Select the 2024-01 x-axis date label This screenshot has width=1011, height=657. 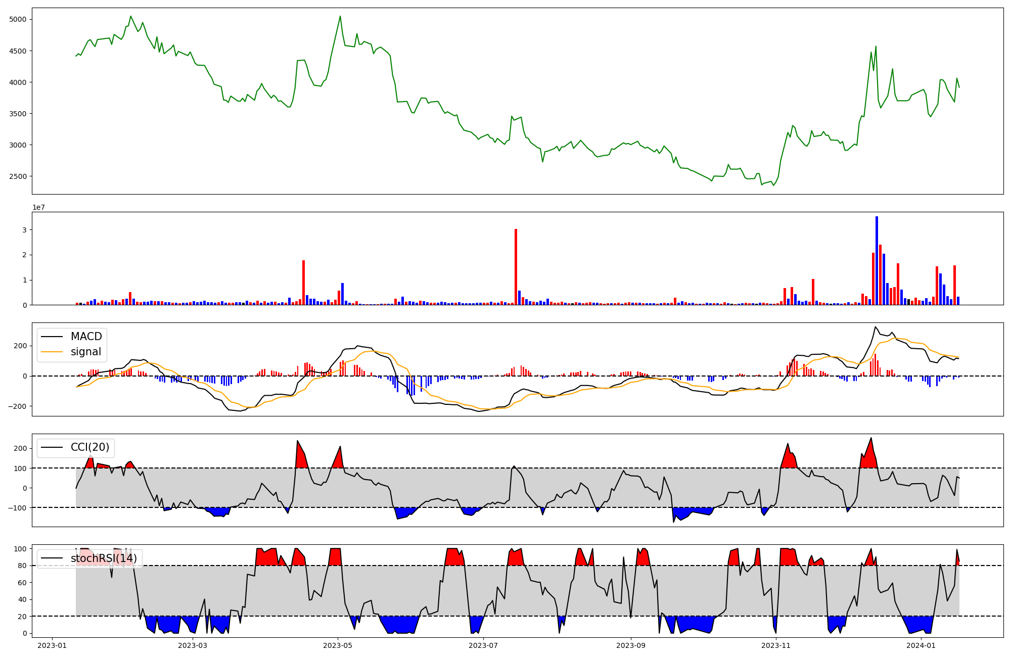point(922,645)
